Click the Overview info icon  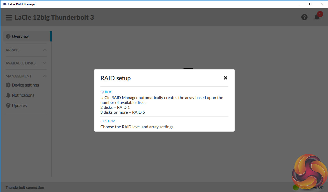pos(8,36)
